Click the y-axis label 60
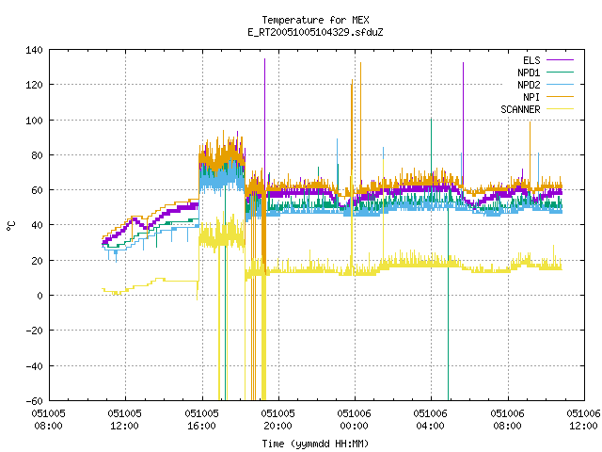This screenshot has width=602, height=452. [x=37, y=190]
